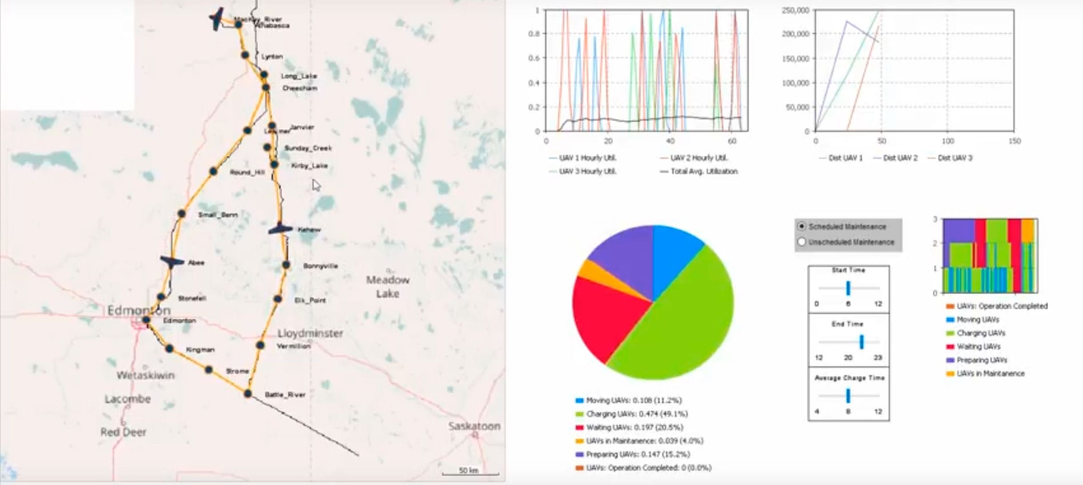Select the Bonnyville station marker
1083x485 pixels.
(x=286, y=265)
